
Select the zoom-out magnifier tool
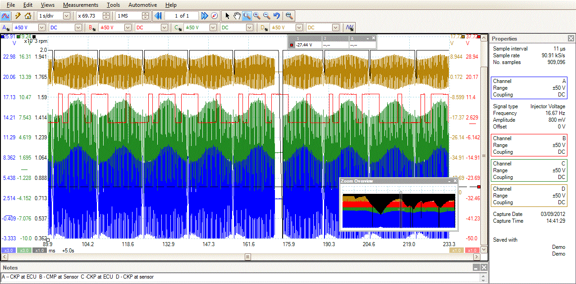(267, 16)
